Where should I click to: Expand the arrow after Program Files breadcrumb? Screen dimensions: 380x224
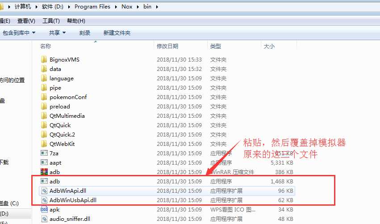coord(116,7)
